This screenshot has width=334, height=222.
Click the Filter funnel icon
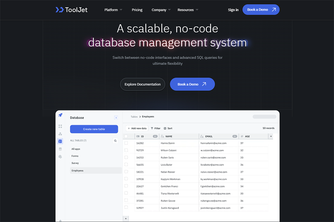click(152, 128)
